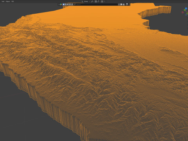Image resolution: width=188 pixels, height=141 pixels.
Task: Open the Global transform orientation dropdown
Action: (x=86, y=2)
